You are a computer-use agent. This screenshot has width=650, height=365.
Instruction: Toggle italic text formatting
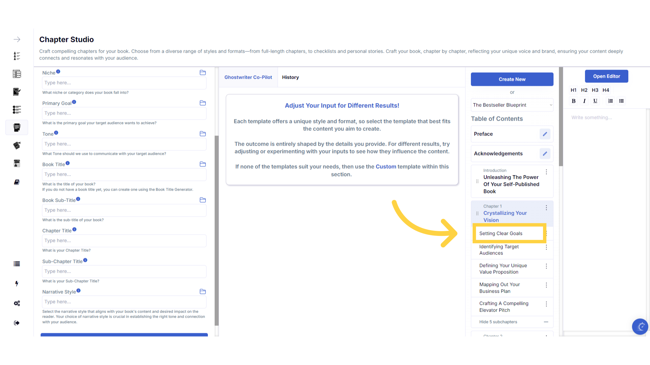click(x=584, y=101)
